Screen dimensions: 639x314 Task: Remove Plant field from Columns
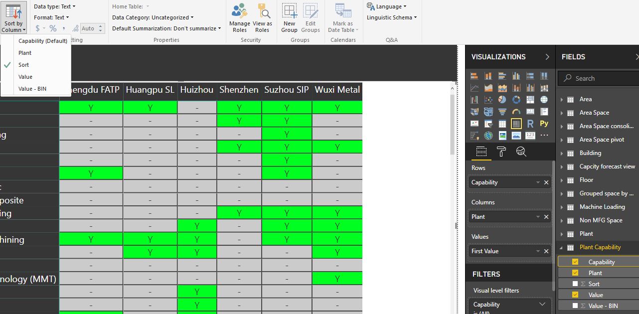point(546,217)
